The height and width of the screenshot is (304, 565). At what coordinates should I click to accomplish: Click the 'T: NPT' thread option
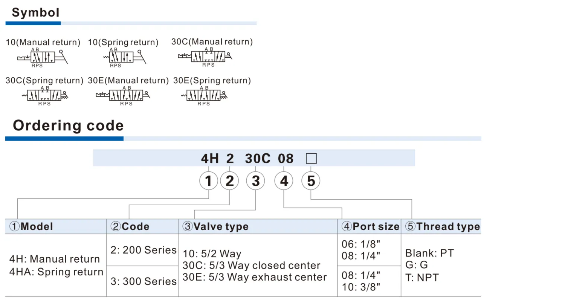[422, 278]
